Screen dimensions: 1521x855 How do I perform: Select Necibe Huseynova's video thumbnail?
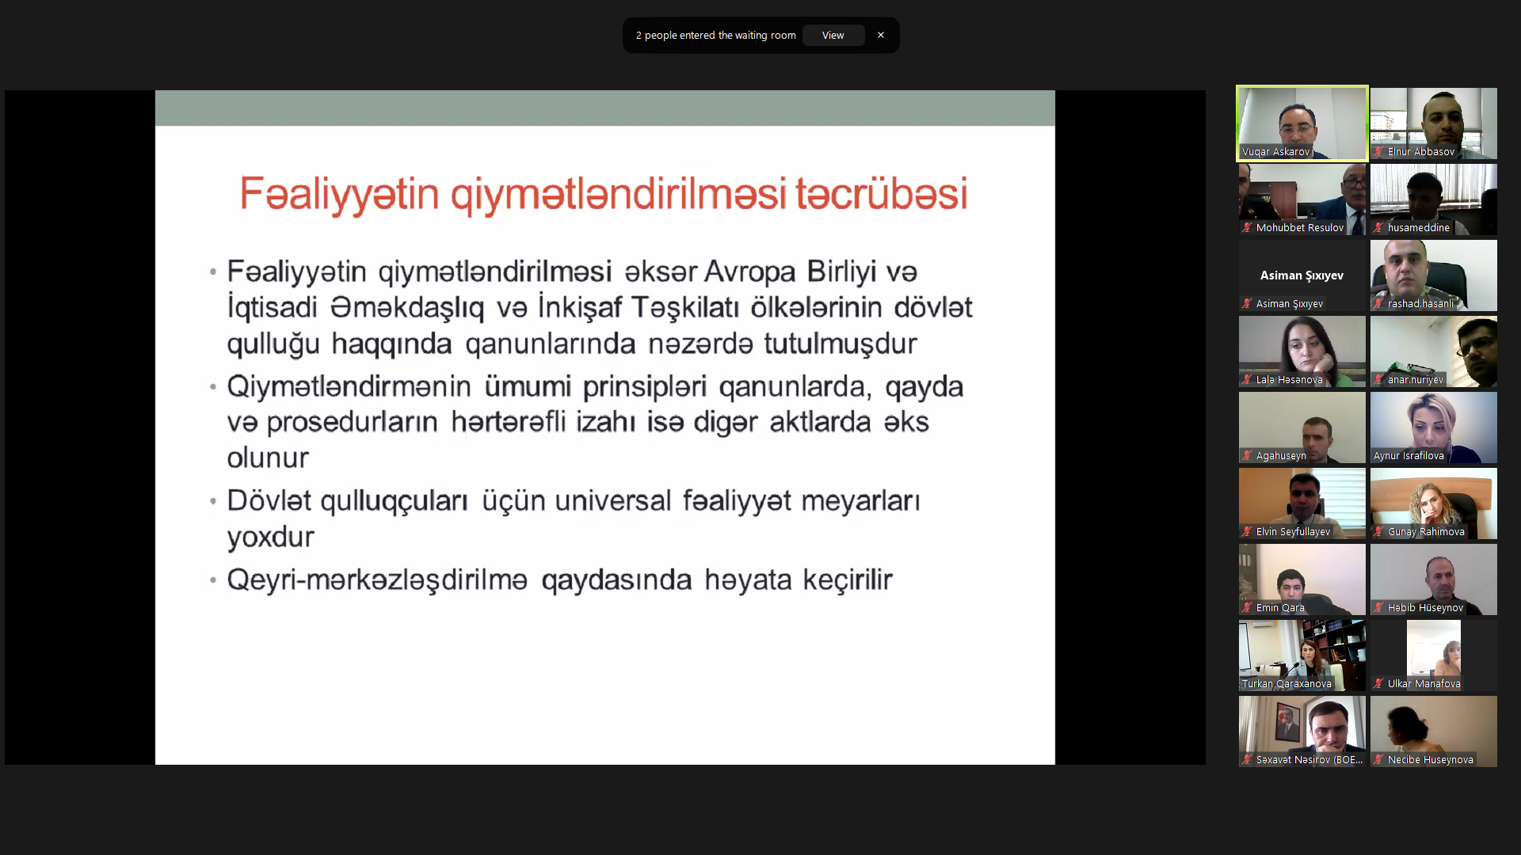click(x=1433, y=731)
